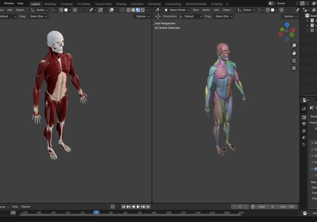
Task: Click the hand pan view icon
Action: (294, 53)
